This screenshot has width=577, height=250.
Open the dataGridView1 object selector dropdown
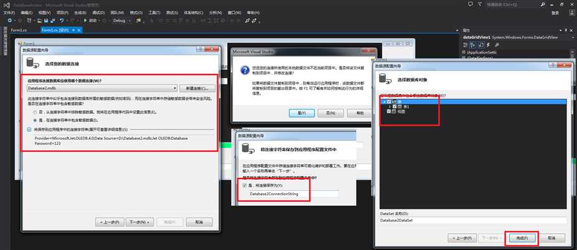[x=571, y=37]
